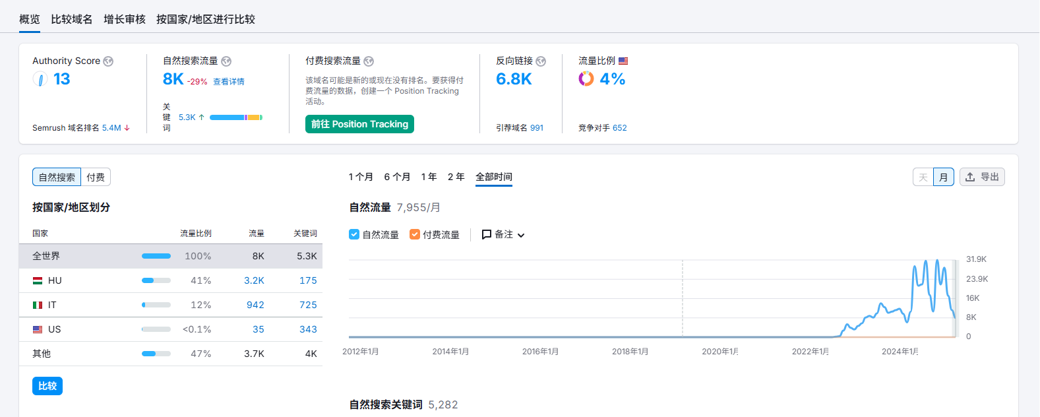The height and width of the screenshot is (417, 1040).
Task: Click globe icon beside 付费搜索流量
Action: click(x=369, y=61)
